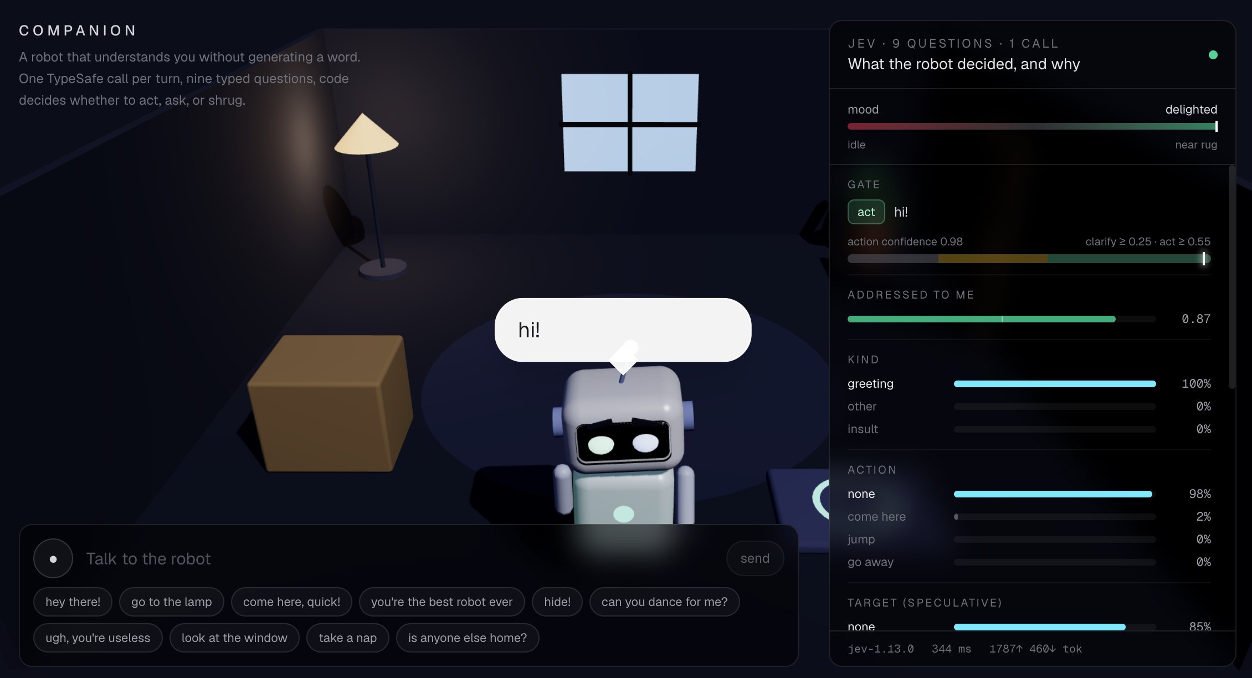The height and width of the screenshot is (678, 1252).
Task: Click the 'come here' action row
Action: click(1029, 516)
